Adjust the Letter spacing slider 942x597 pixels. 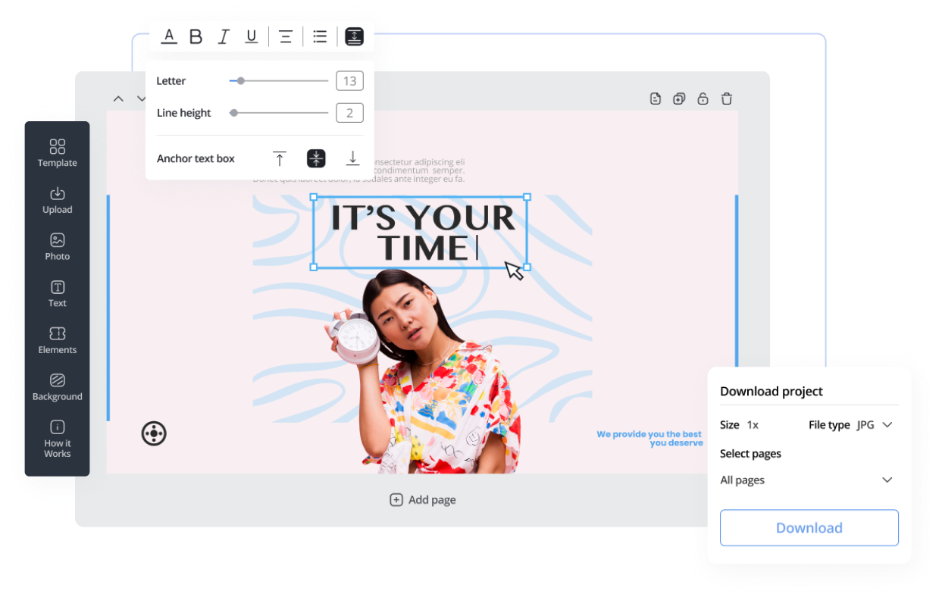coord(279,80)
